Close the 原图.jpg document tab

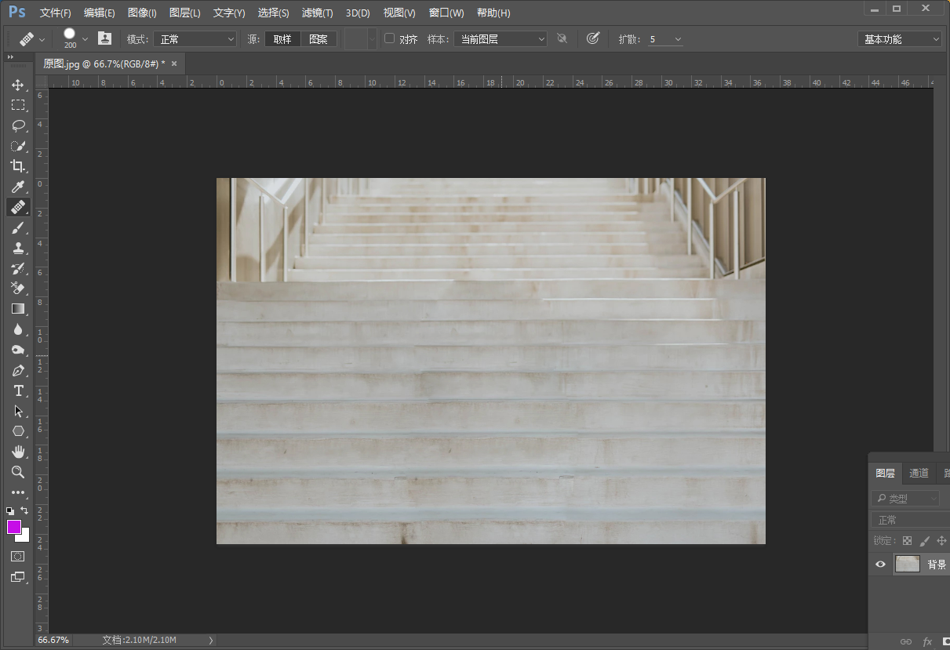point(174,64)
